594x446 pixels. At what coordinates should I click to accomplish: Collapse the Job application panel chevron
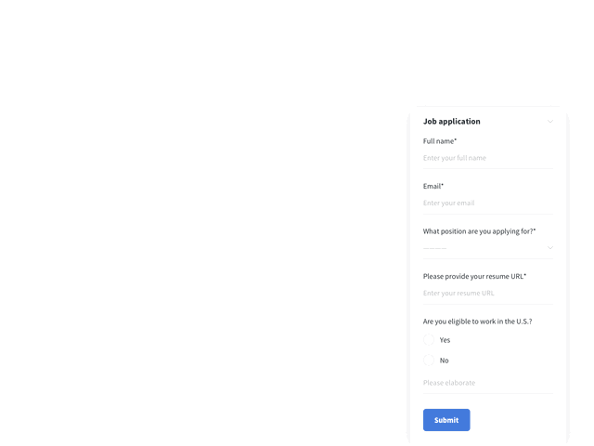point(550,122)
